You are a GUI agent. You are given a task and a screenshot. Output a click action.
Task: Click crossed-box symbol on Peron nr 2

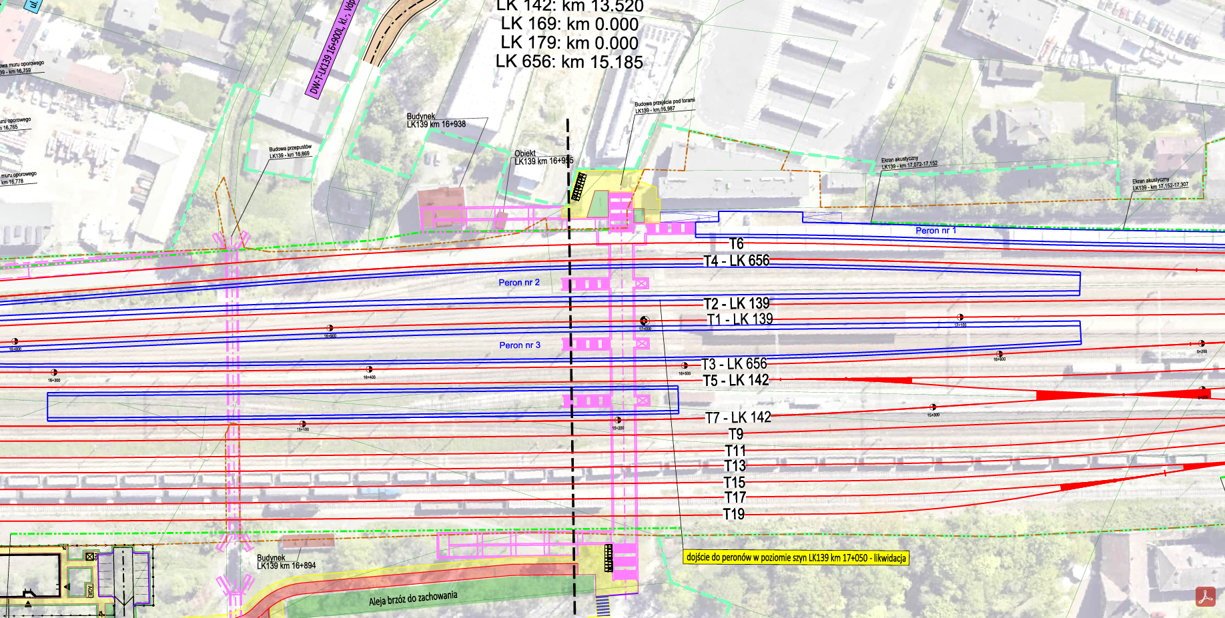coord(641,283)
